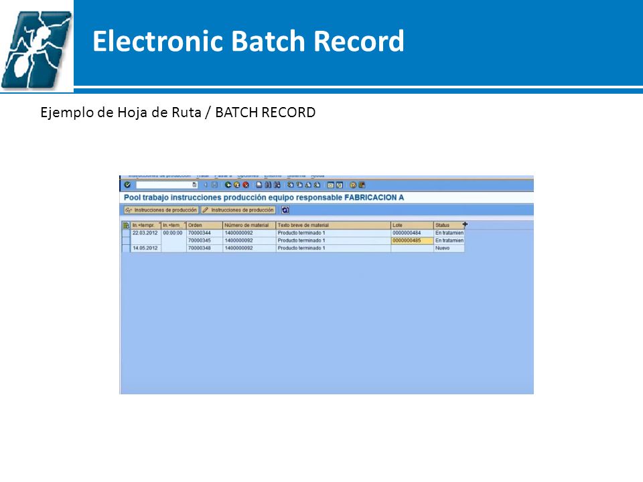This screenshot has height=482, width=643.
Task: Click the date cell '14.05.2012'
Action: (145, 248)
